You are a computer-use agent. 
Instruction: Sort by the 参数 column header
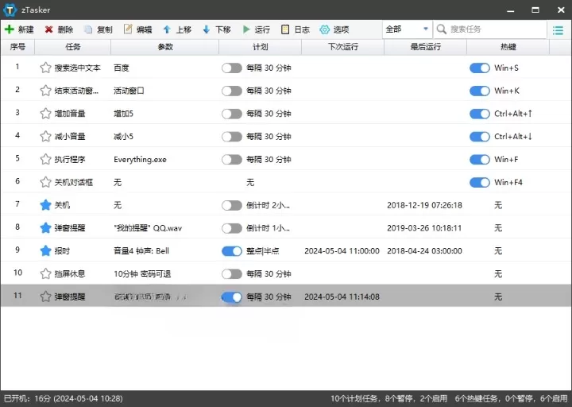coord(165,47)
